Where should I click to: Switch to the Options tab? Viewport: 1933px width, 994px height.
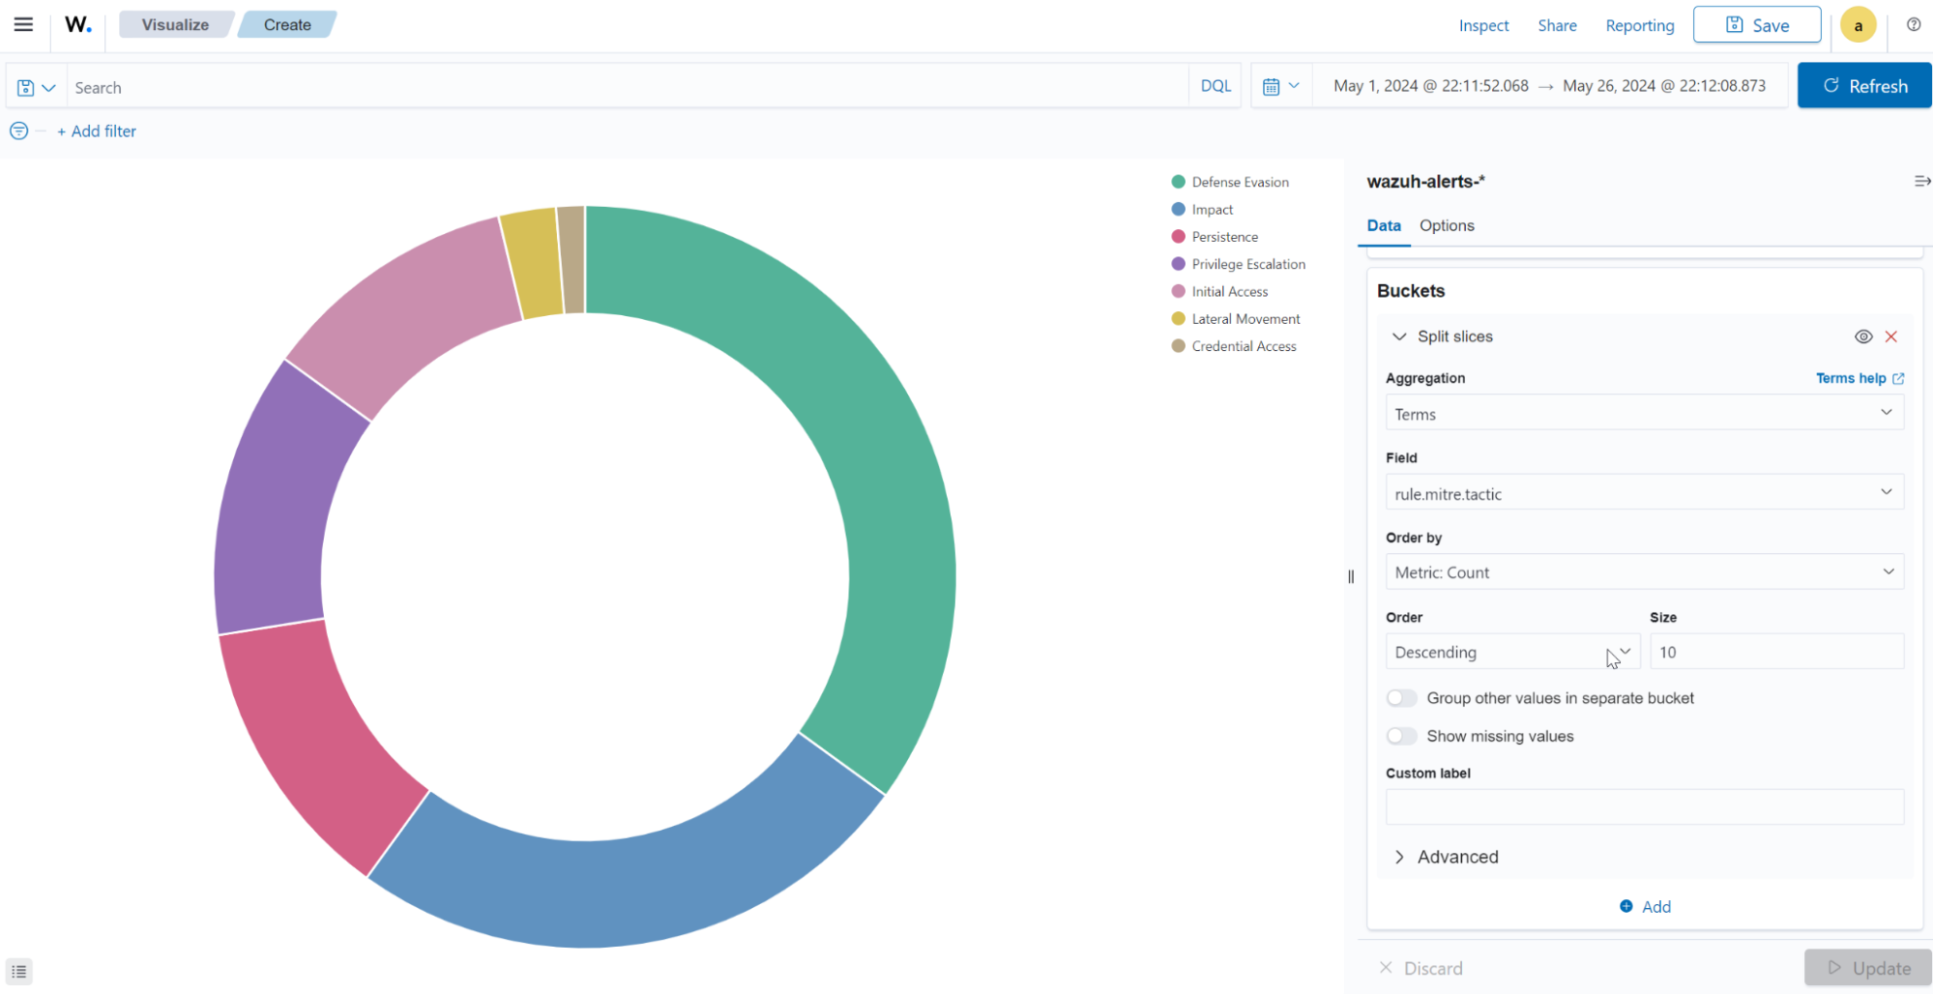point(1447,225)
